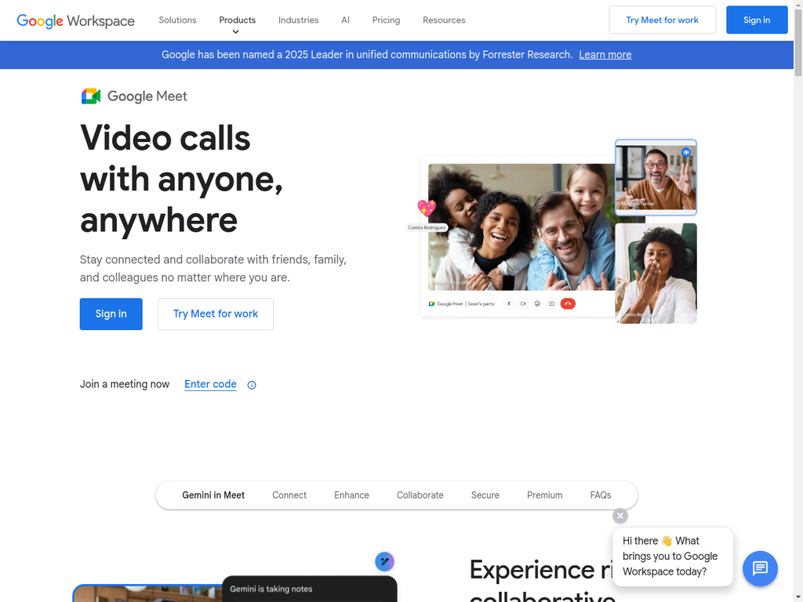
Task: Click the speaking indicator on Stephen Turner's tile
Action: click(686, 152)
